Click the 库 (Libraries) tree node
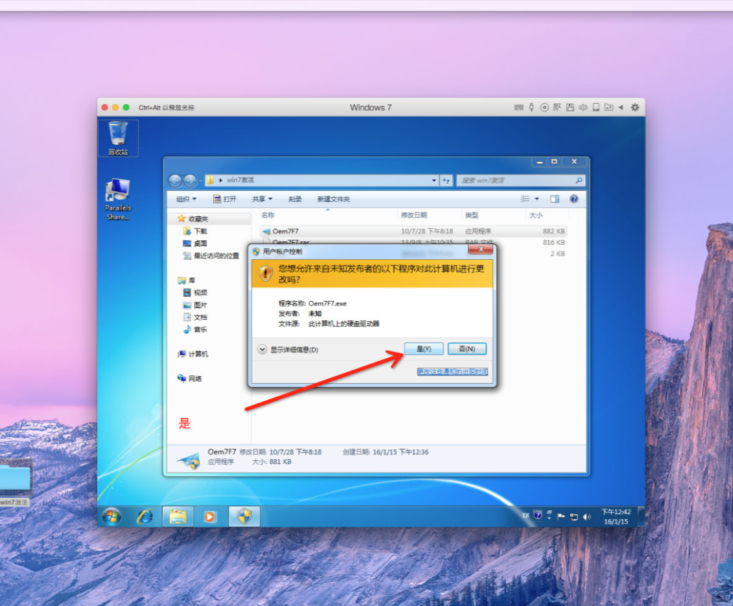Screen dimensions: 733x606 pos(187,280)
